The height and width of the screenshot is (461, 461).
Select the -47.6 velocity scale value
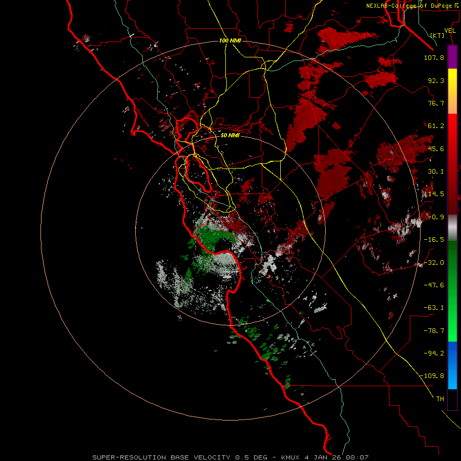tap(434, 285)
